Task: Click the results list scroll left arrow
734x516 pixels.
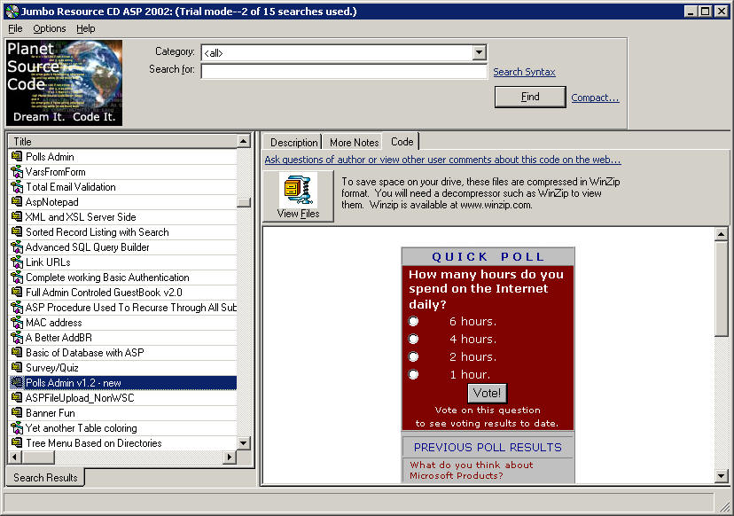Action: (15, 456)
